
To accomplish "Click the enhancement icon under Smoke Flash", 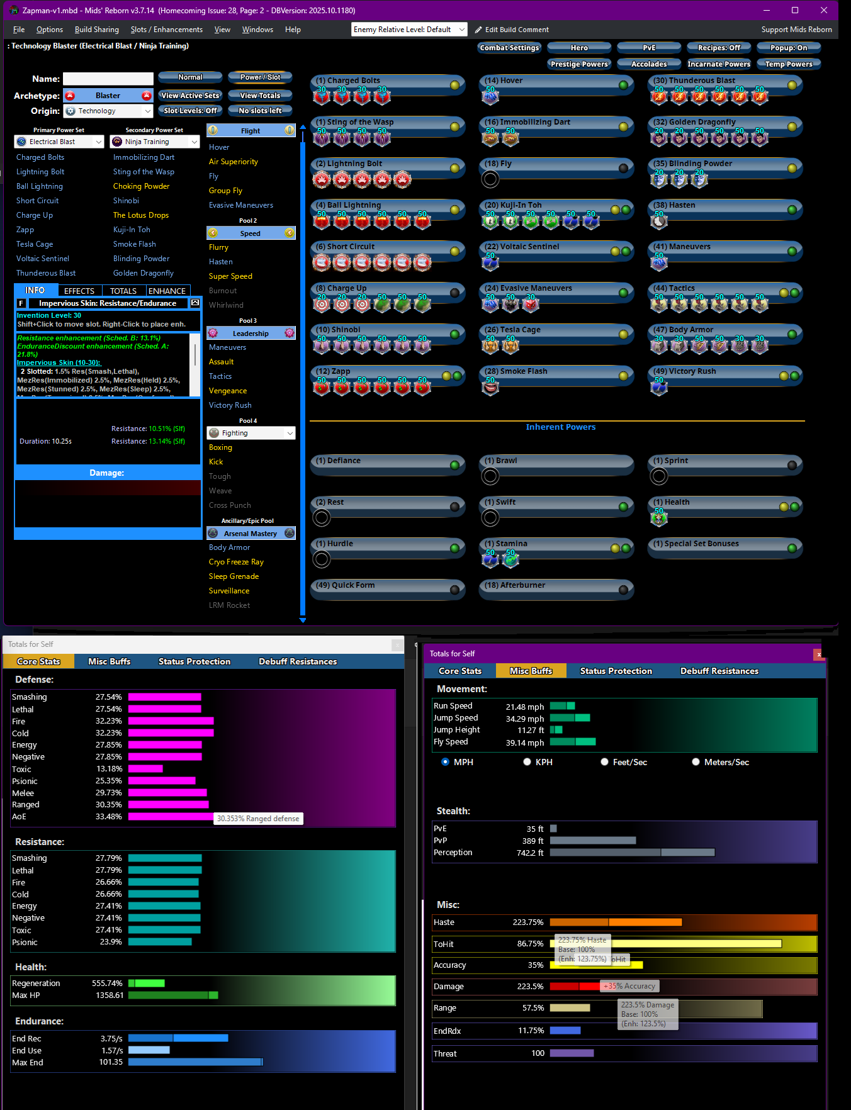I will coord(490,386).
